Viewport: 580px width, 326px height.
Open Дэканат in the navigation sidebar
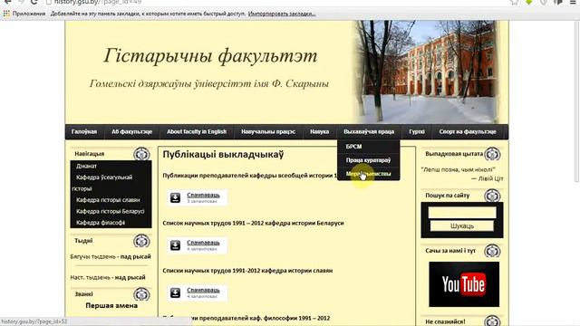87,166
